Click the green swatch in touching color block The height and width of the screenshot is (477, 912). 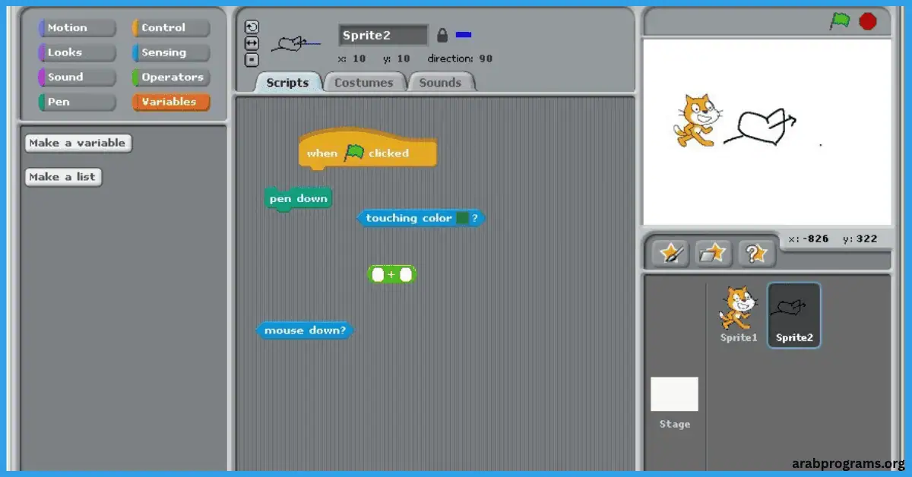pos(462,218)
